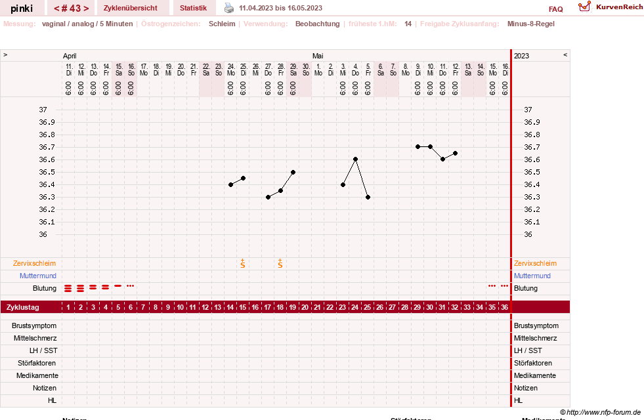Click the Minus-8-Regel setting value

[530, 24]
